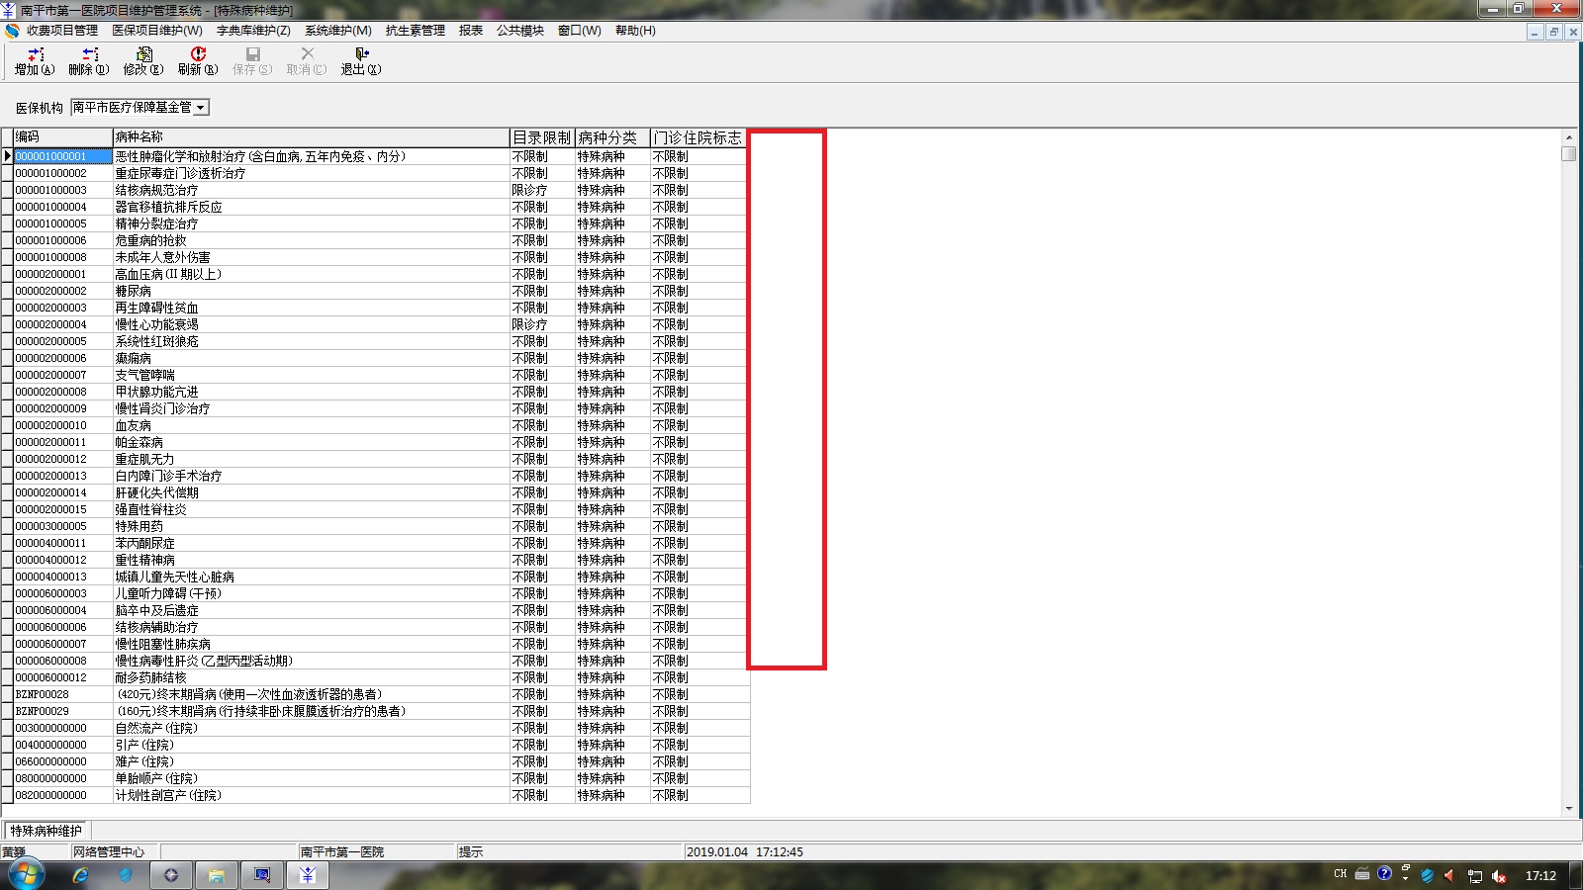
Task: Open the 帮助(H) menu
Action: (x=635, y=31)
